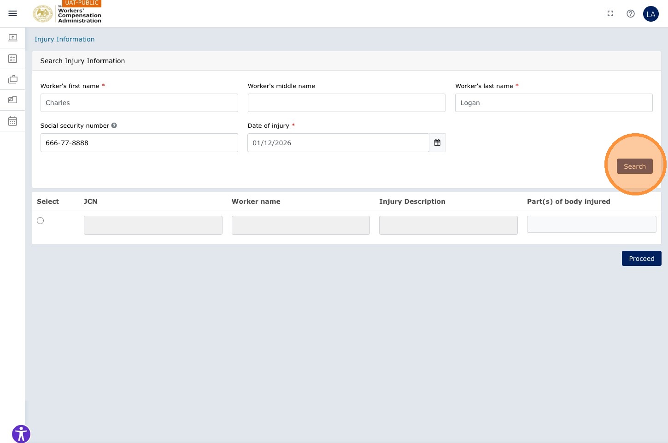Click the Workers' Compensation Administration logo
This screenshot has height=443, width=668.
(67, 14)
